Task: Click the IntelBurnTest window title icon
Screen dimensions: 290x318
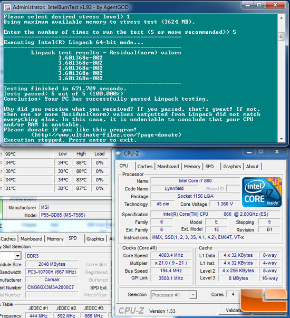Action: 7,7
